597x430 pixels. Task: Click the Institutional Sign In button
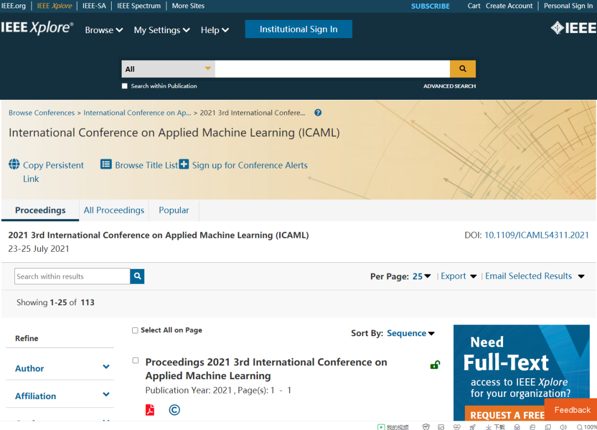coord(298,29)
